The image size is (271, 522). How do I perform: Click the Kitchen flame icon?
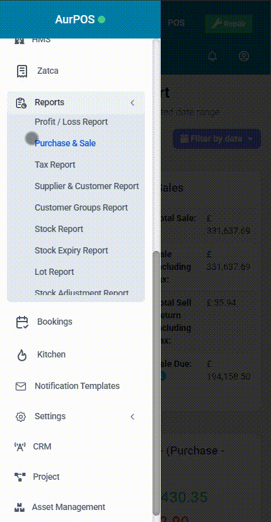[21, 355]
